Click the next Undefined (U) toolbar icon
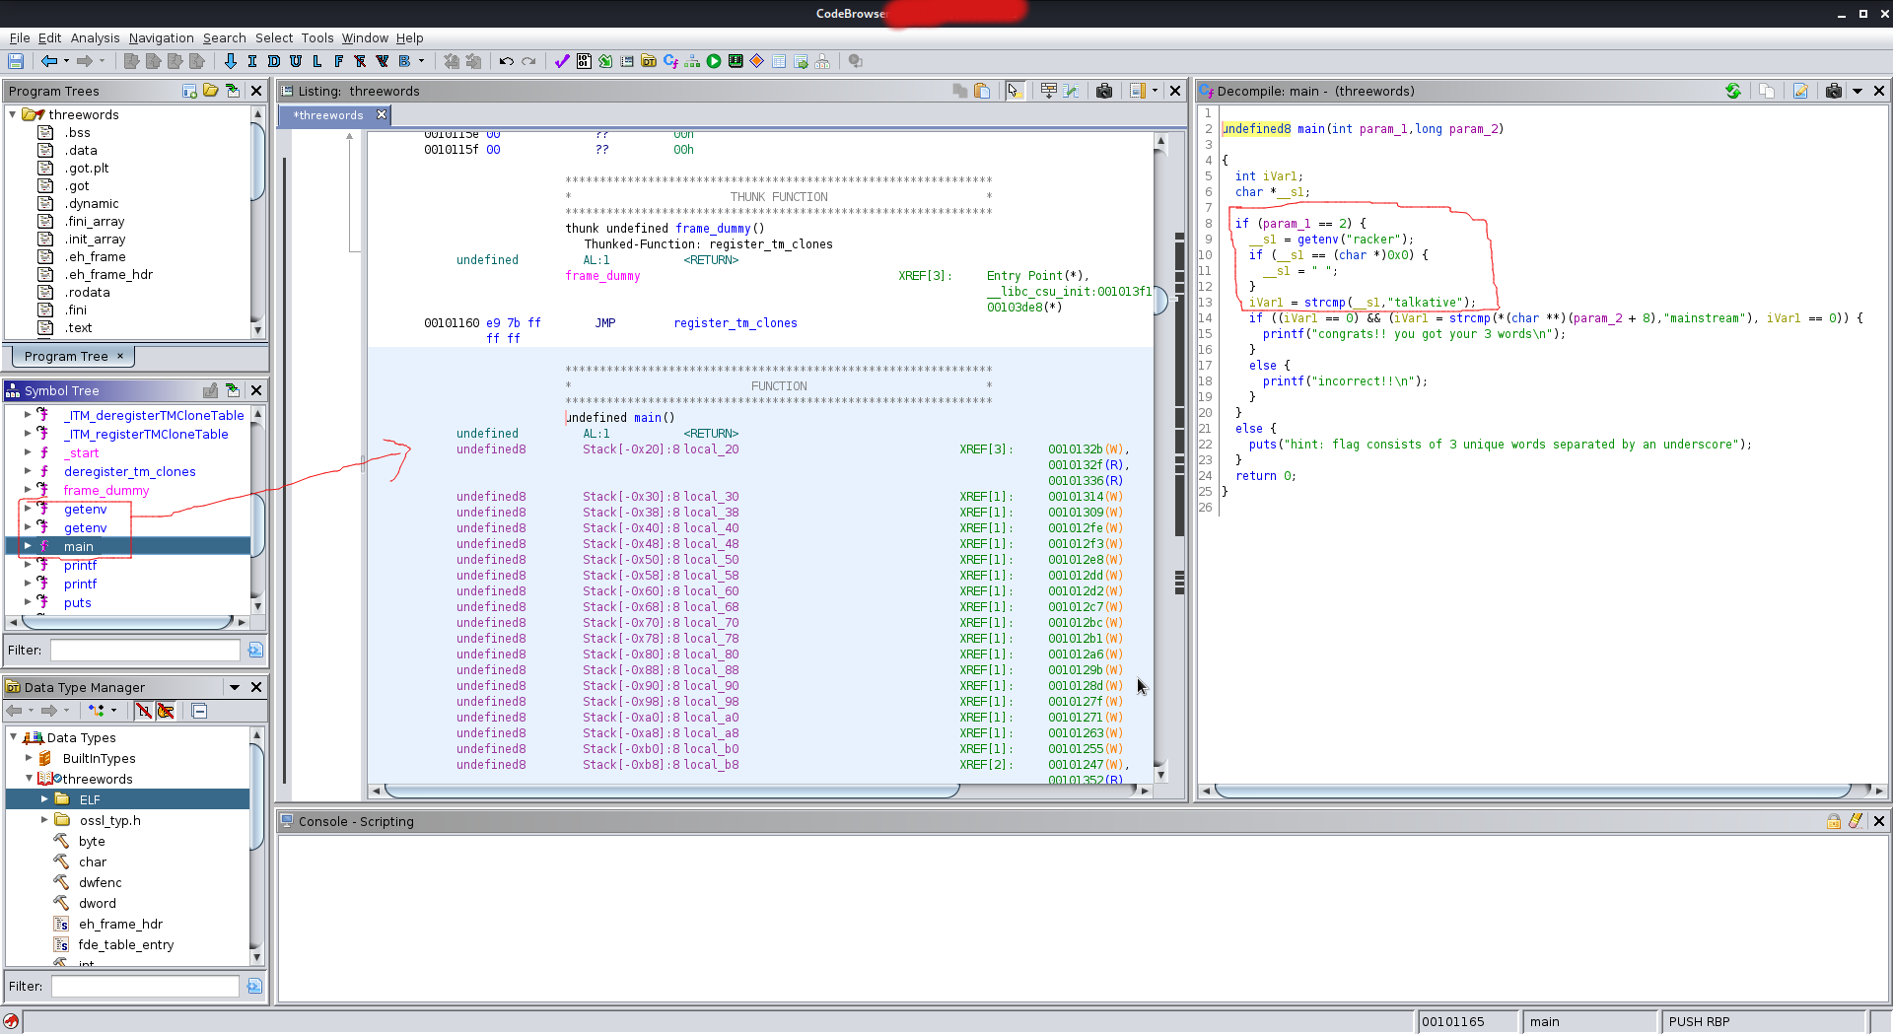Image resolution: width=1893 pixels, height=1034 pixels. (296, 61)
